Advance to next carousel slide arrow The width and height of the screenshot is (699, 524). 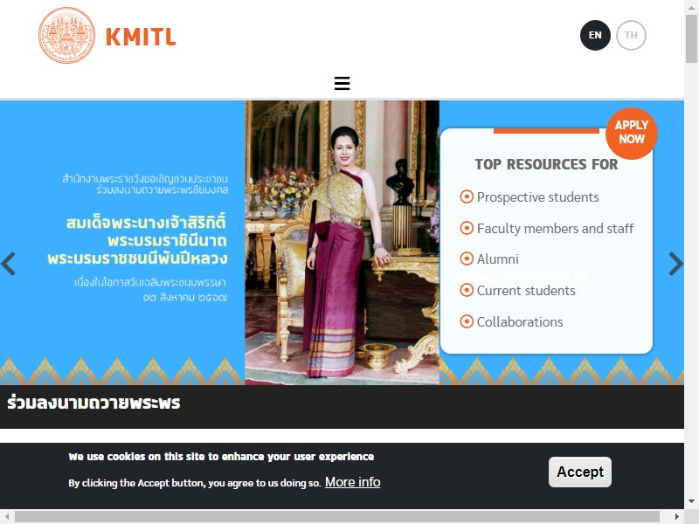(x=675, y=264)
